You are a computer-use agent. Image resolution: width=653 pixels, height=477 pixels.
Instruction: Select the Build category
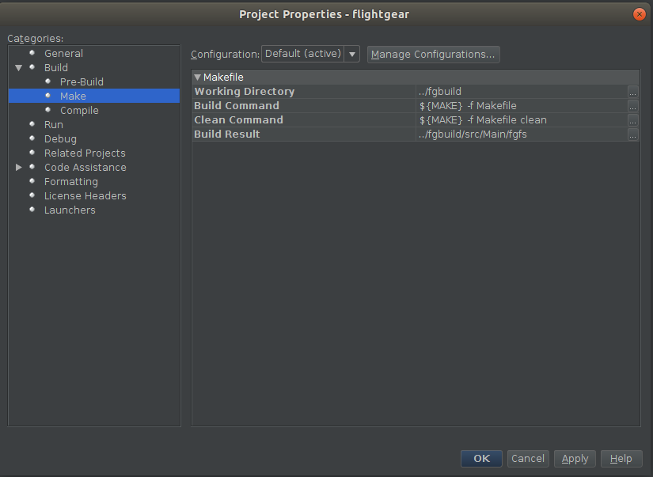point(56,67)
